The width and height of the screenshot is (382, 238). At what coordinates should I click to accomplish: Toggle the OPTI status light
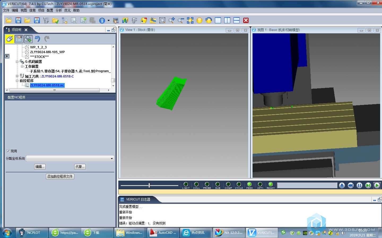tap(260, 184)
